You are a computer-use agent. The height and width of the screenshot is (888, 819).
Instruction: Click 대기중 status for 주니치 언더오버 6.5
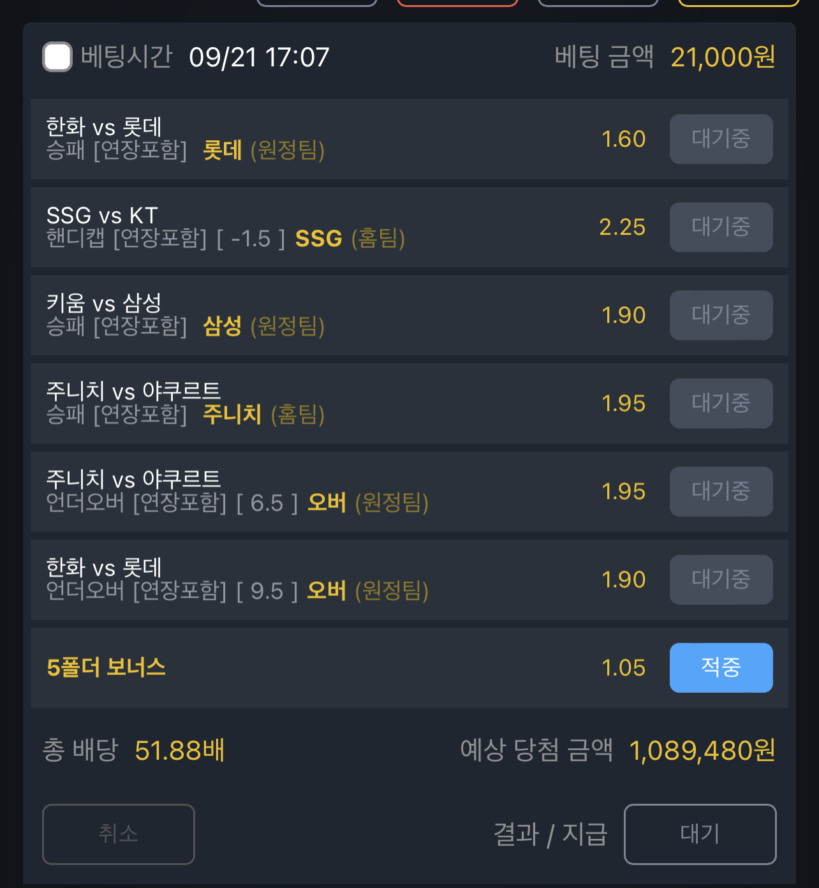tap(721, 491)
